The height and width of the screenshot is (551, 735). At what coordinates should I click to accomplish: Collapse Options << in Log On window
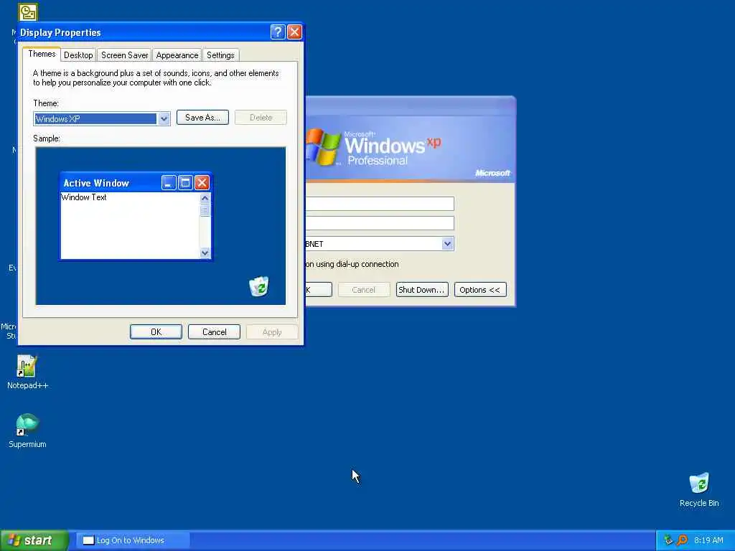point(480,290)
